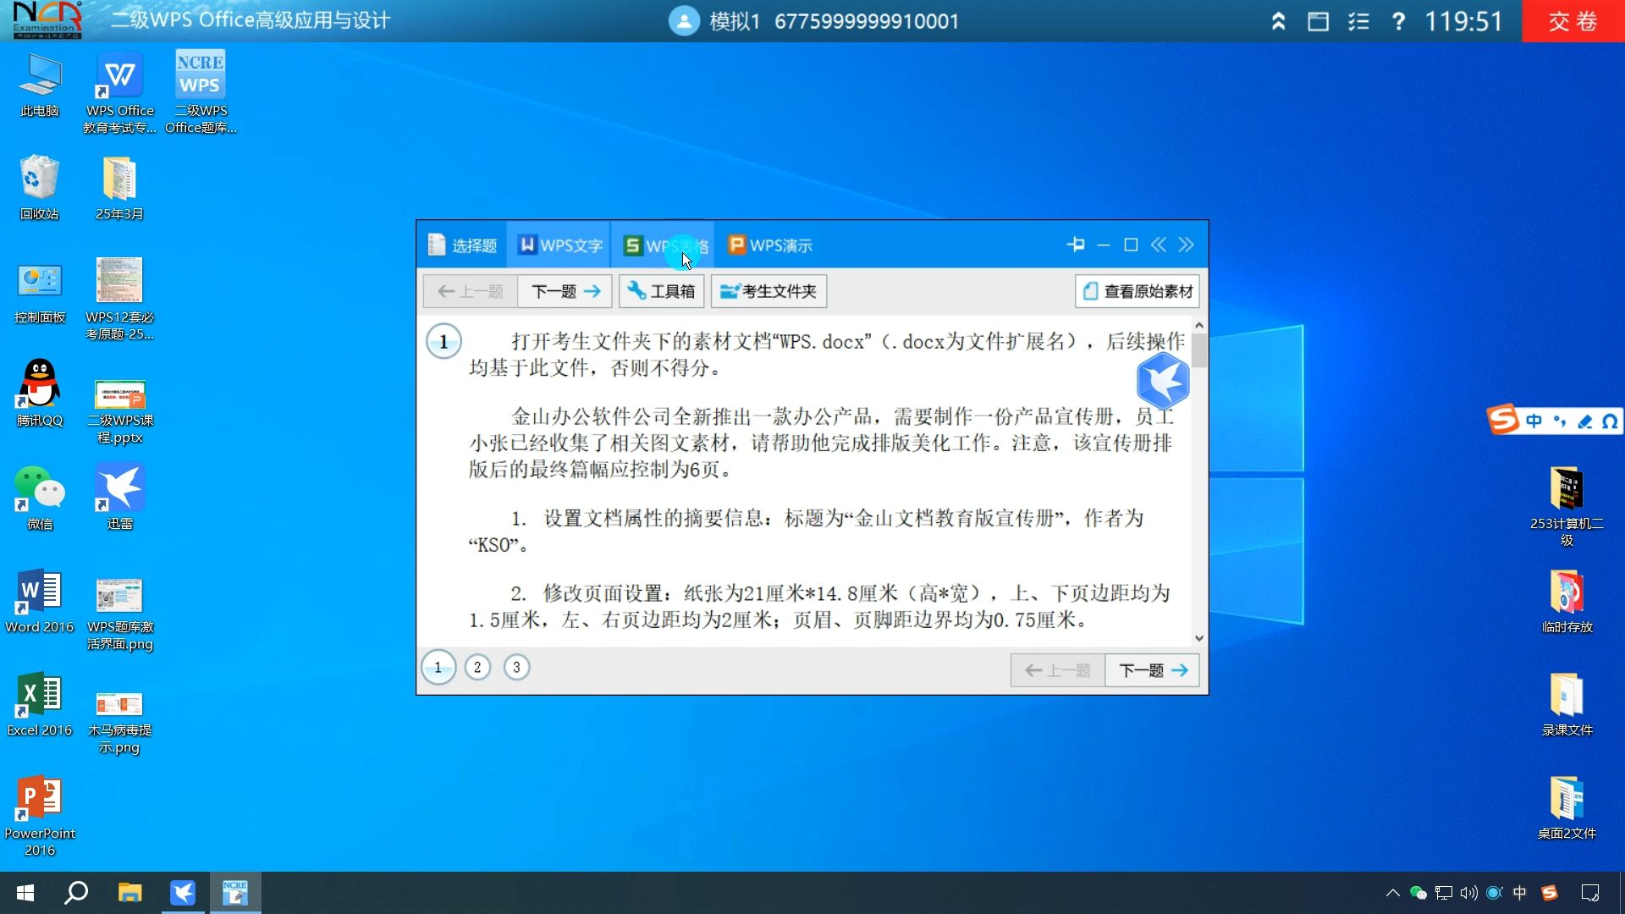Click bottom 下一题 button
Screen dimensions: 1625x914
click(1153, 670)
